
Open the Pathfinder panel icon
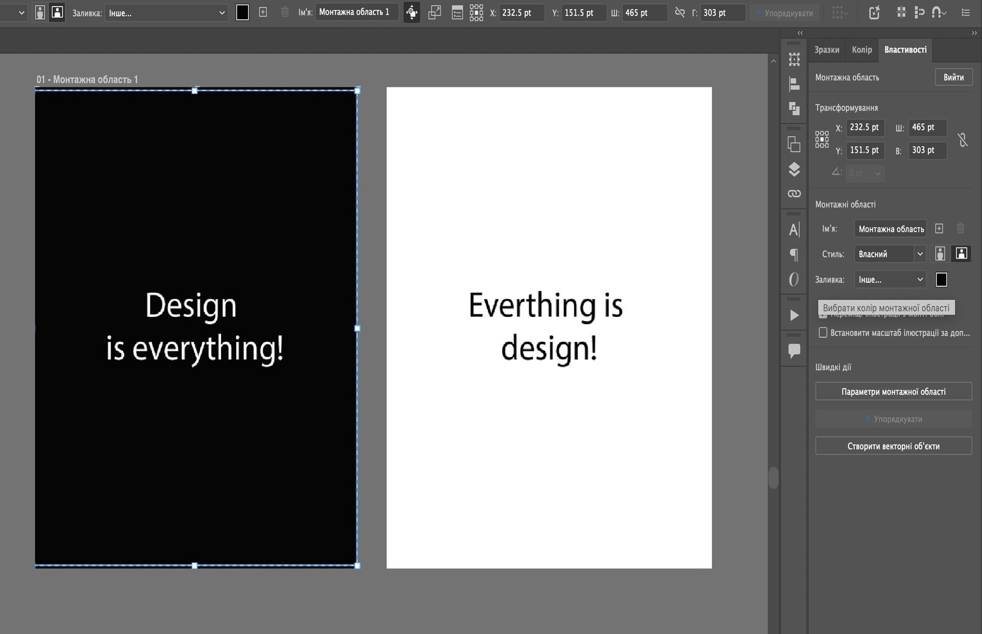tap(794, 108)
